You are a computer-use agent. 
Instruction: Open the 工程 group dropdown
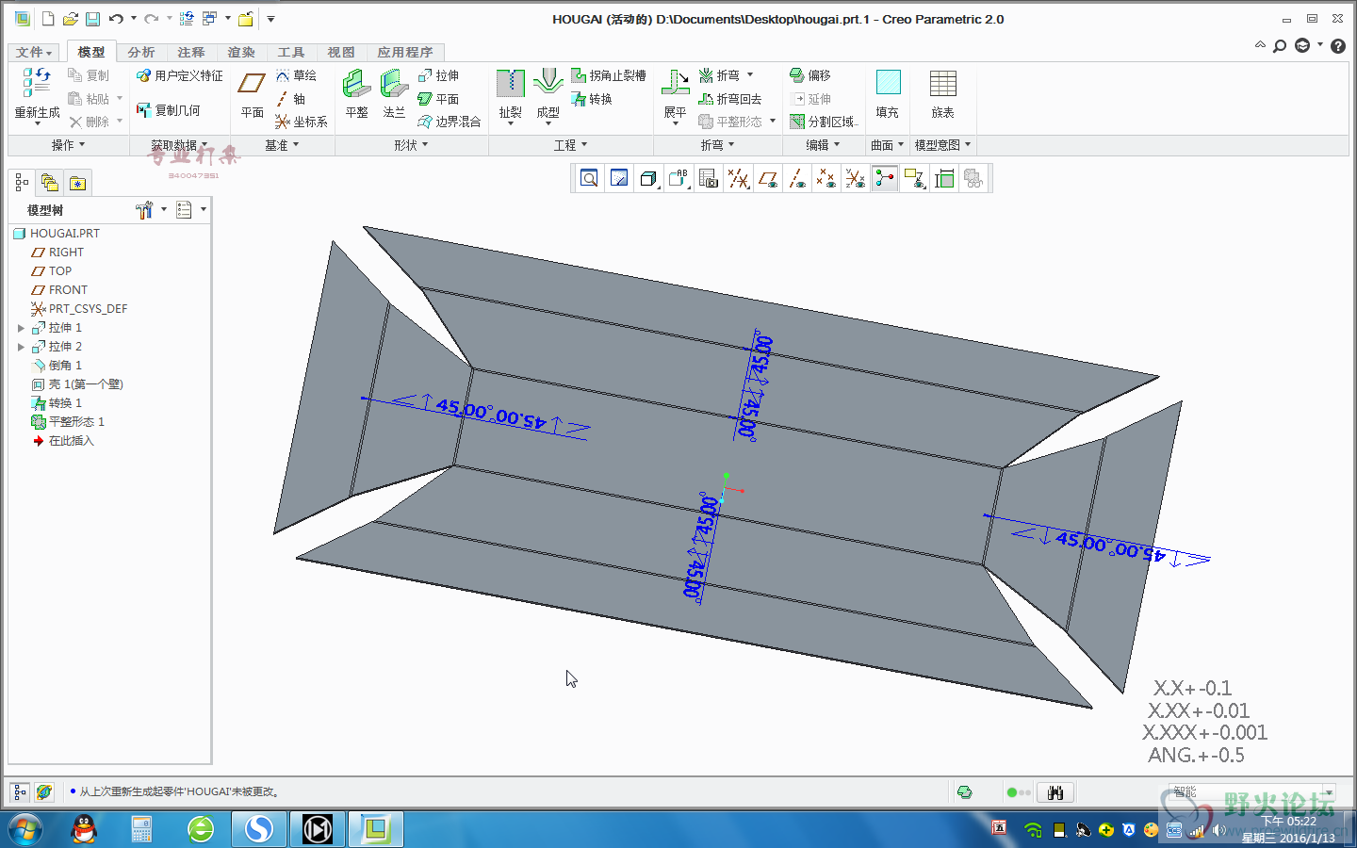click(x=570, y=145)
